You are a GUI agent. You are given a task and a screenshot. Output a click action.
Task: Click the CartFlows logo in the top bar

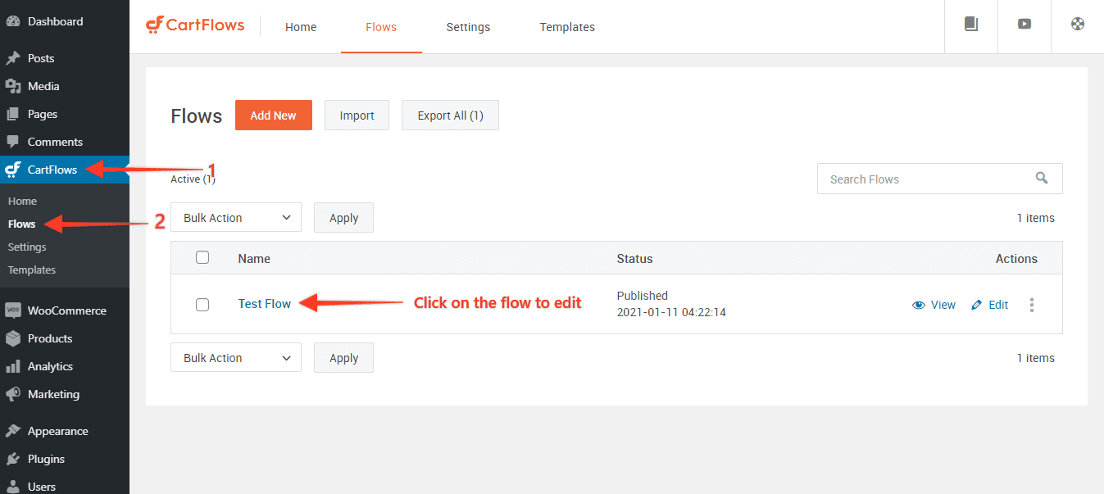[194, 25]
